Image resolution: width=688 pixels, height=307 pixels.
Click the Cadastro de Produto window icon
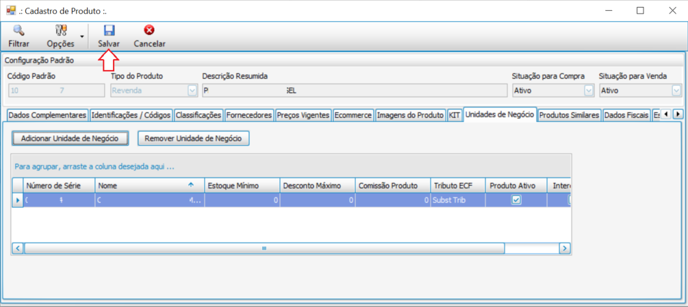(x=11, y=10)
